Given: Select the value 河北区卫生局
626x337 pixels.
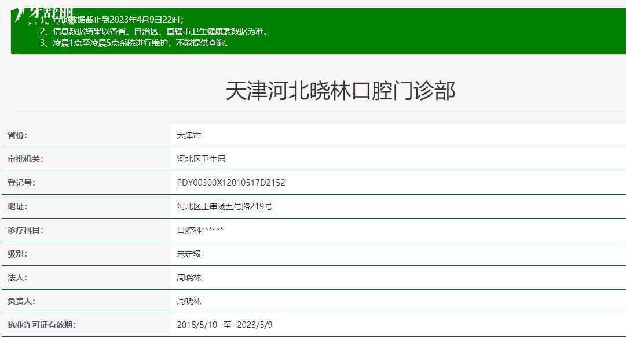Looking at the screenshot, I should point(201,159).
